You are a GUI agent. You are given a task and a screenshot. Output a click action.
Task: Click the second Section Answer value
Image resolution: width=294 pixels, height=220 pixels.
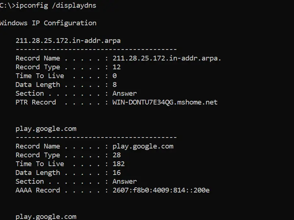pos(125,181)
